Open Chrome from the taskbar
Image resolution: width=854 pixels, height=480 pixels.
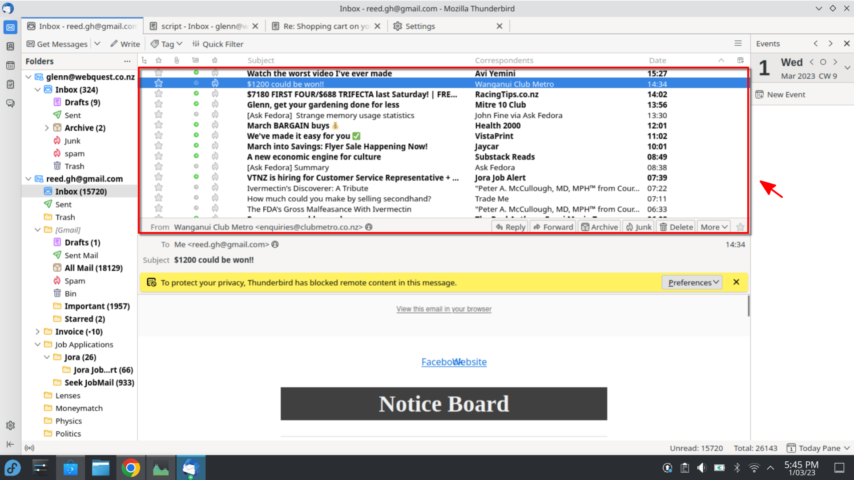[131, 468]
